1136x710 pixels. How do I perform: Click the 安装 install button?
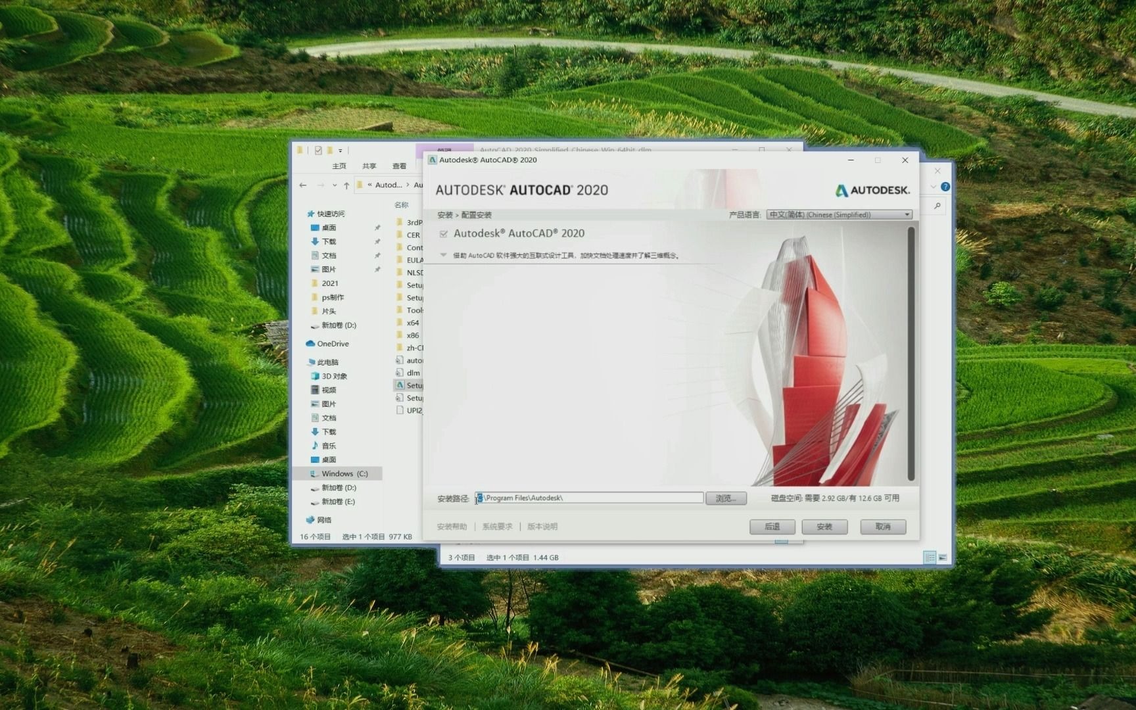coord(824,527)
